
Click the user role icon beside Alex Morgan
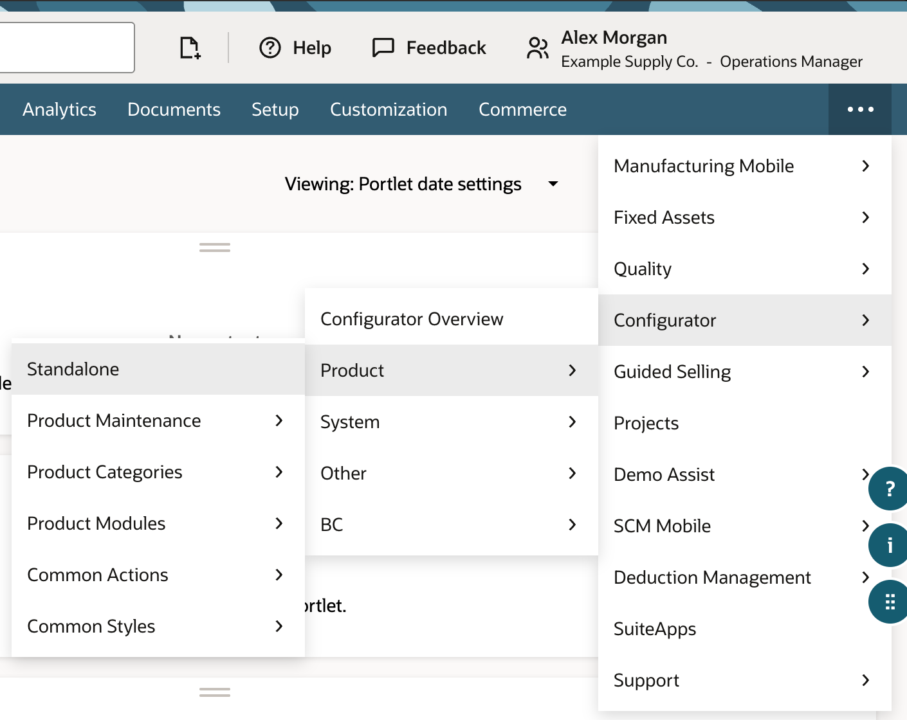tap(538, 48)
